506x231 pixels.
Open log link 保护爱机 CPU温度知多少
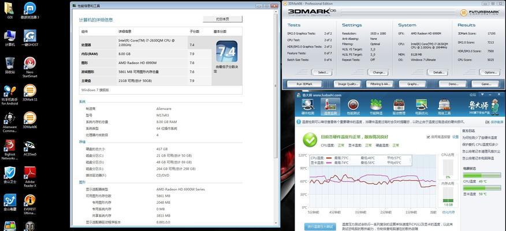pyautogui.click(x=480, y=144)
